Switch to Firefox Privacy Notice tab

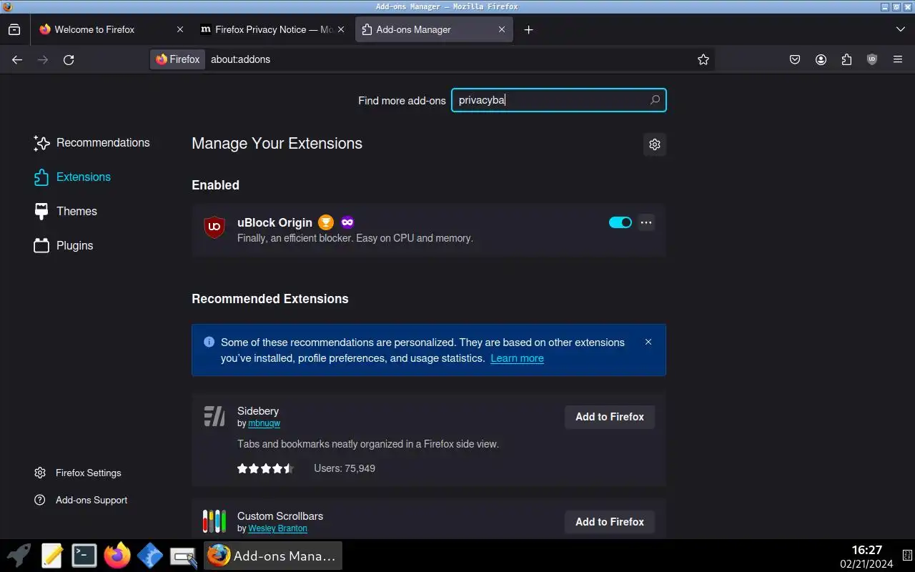(x=272, y=29)
